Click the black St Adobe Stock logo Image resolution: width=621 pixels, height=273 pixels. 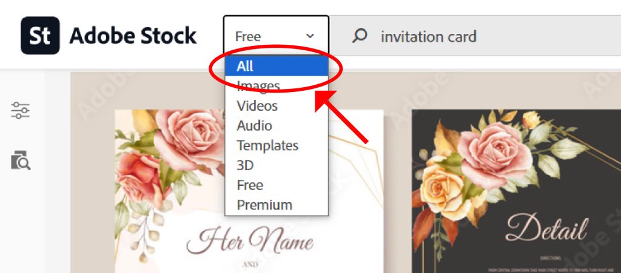coord(40,36)
